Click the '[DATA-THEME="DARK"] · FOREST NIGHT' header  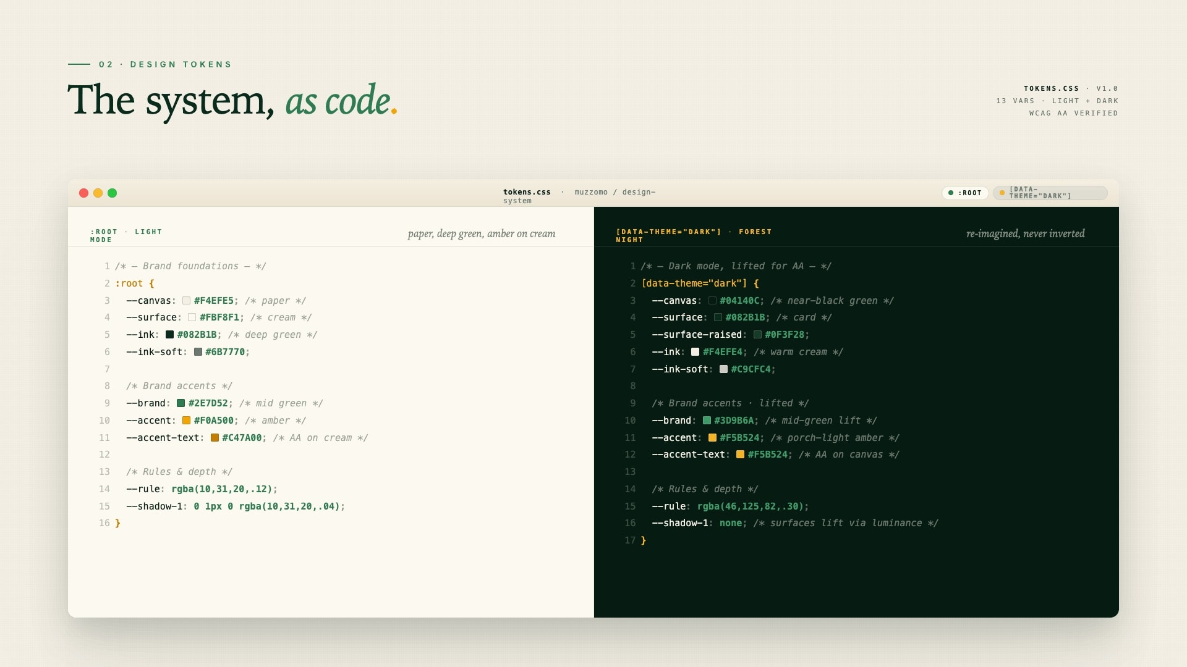pyautogui.click(x=694, y=235)
